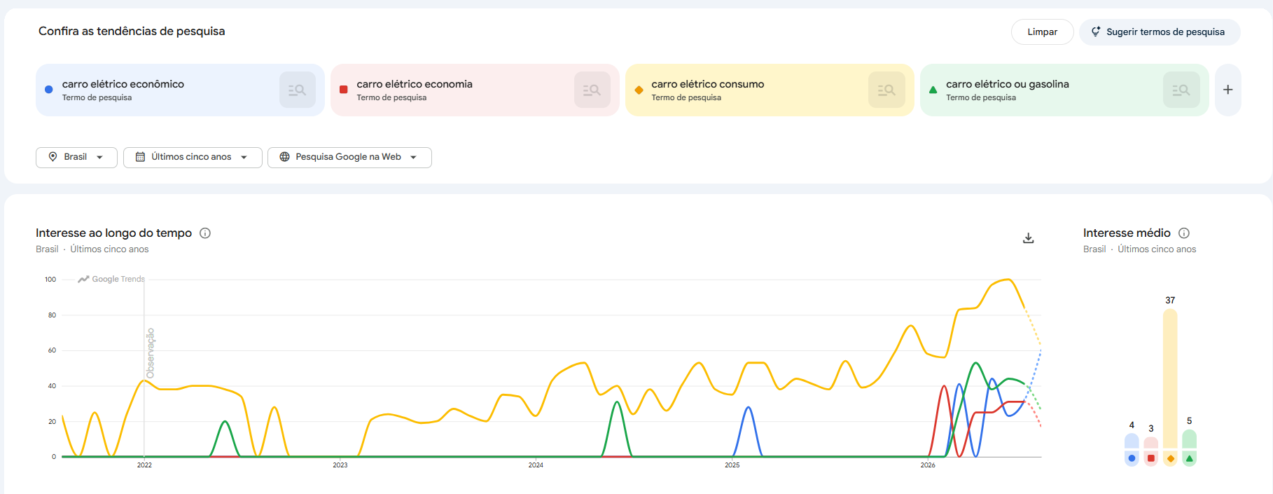Viewport: 1273px width, 494px height.
Task: Open explore icon for carro elétrico ou gasolina
Action: [x=1181, y=90]
